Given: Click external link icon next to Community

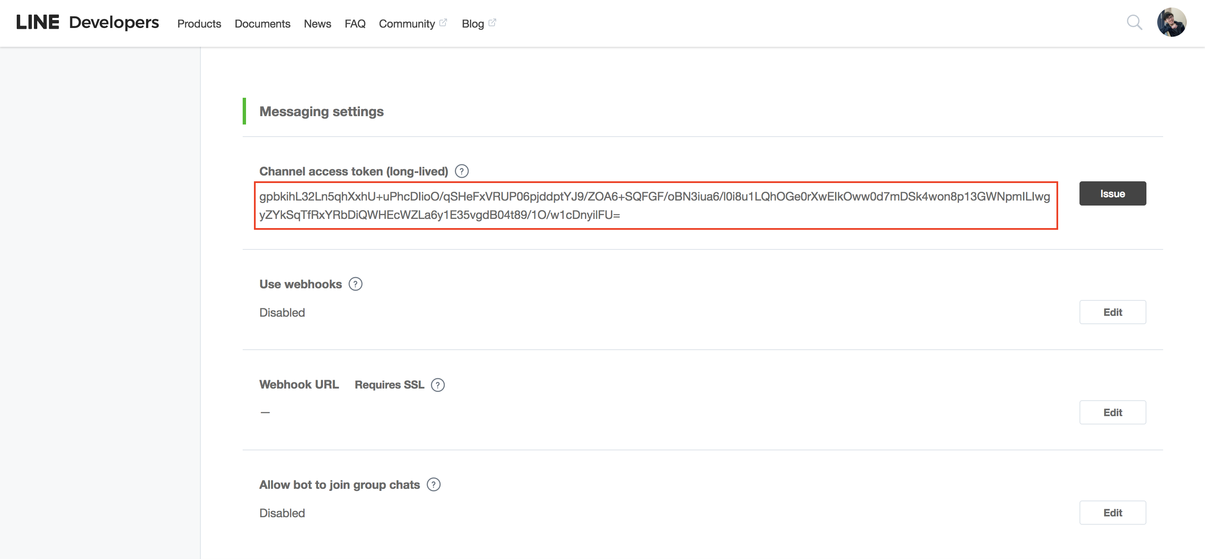Looking at the screenshot, I should 443,23.
